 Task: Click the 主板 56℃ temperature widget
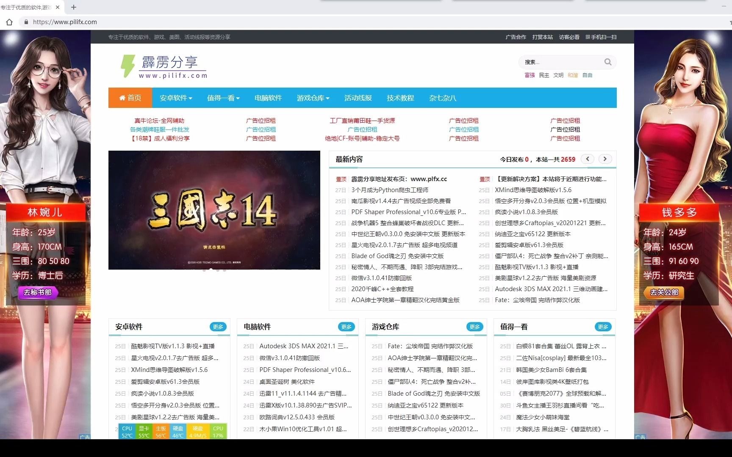coord(161,432)
